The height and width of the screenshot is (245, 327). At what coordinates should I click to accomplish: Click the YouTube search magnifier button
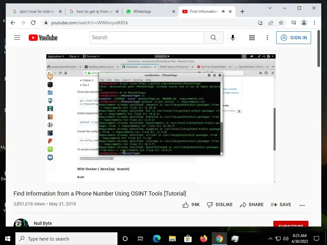tap(214, 38)
